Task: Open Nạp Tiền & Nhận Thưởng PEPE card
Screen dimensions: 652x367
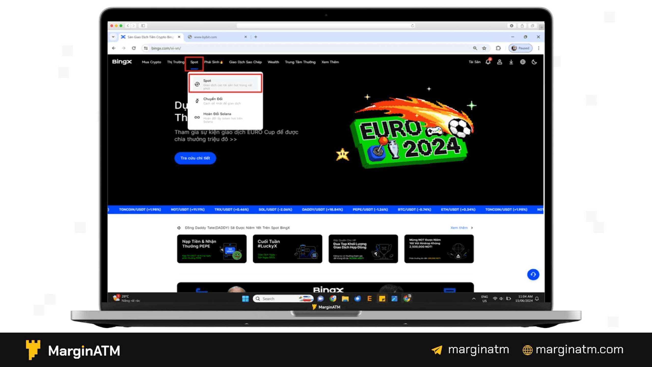Action: click(212, 249)
